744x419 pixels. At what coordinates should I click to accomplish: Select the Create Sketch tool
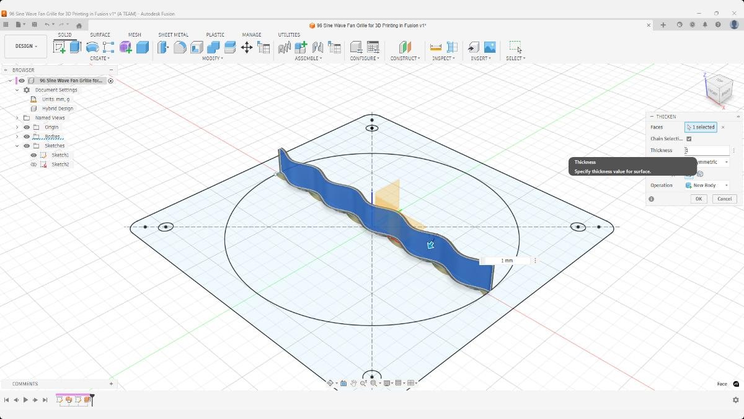pos(58,45)
